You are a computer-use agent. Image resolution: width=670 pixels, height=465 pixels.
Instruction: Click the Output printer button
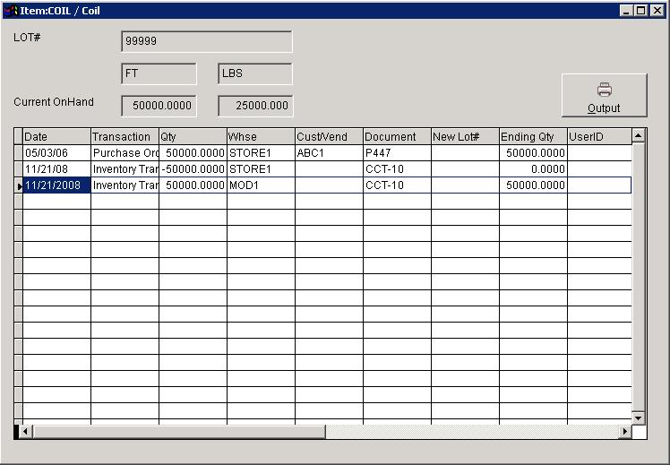click(604, 96)
